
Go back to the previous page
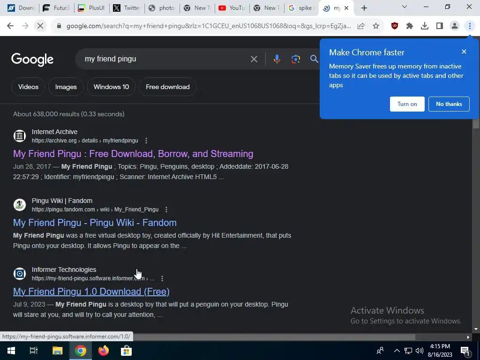point(10,26)
